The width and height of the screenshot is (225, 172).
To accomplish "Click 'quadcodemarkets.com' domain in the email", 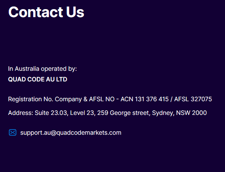I will [89, 133].
